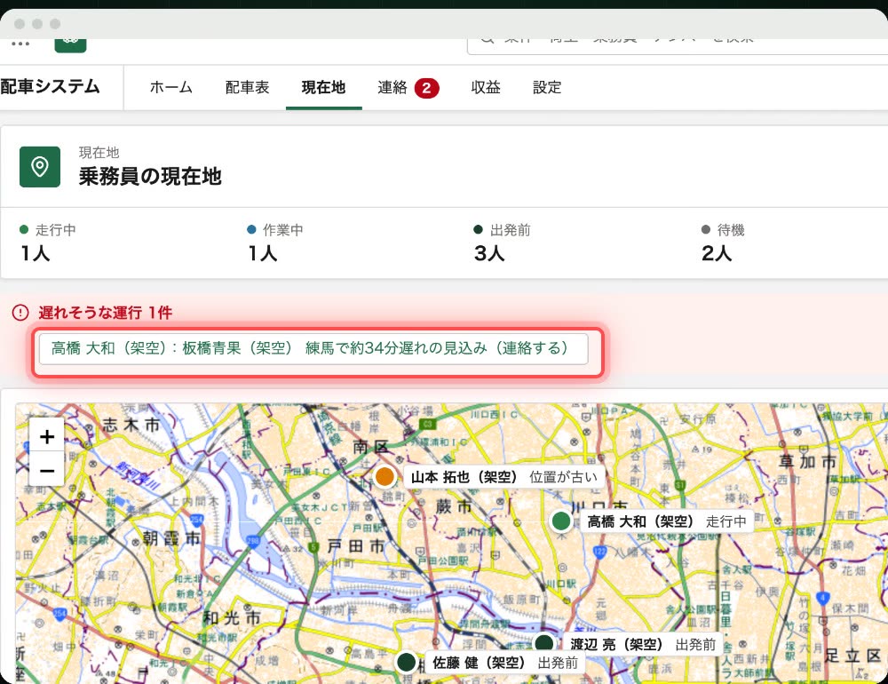Go to the 収益 tab
Image resolution: width=888 pixels, height=684 pixels.
(486, 87)
